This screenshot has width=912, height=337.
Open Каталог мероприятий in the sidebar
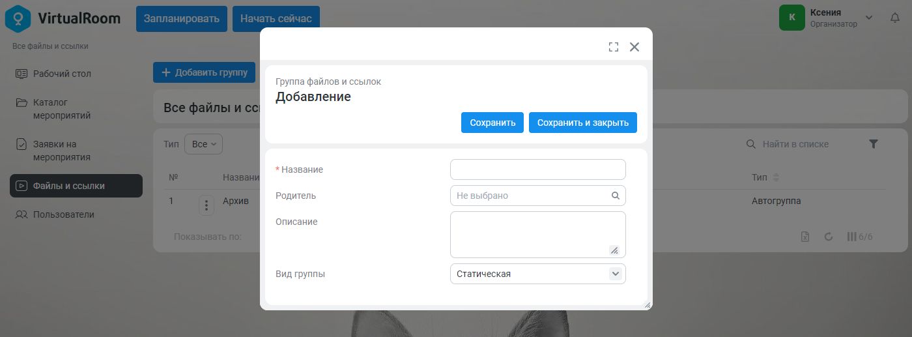76,109
